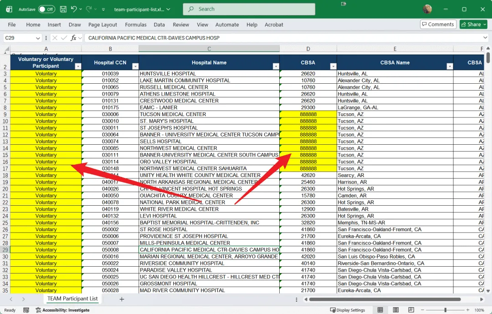Open the Data tab
The height and width of the screenshot is (314, 492).
click(x=159, y=25)
